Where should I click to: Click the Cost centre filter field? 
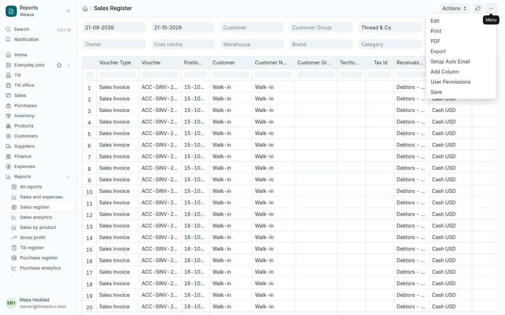(183, 44)
